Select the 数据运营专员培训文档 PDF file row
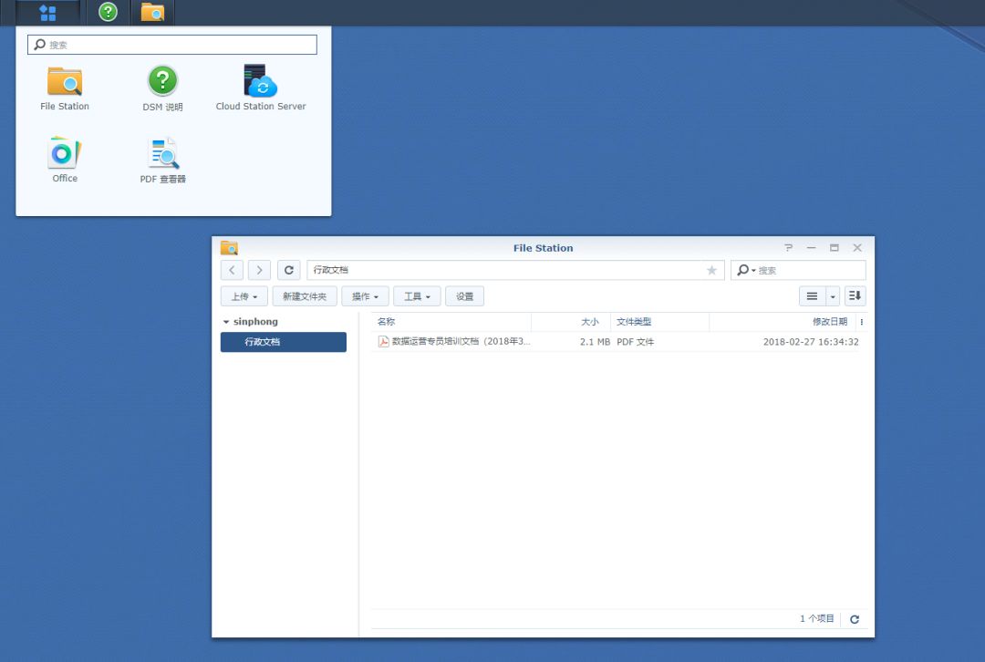This screenshot has height=662, width=985. click(x=618, y=342)
